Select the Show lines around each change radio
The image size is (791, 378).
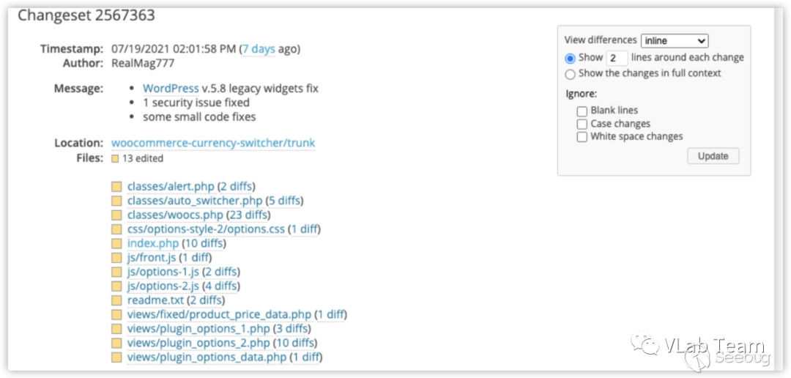[571, 59]
